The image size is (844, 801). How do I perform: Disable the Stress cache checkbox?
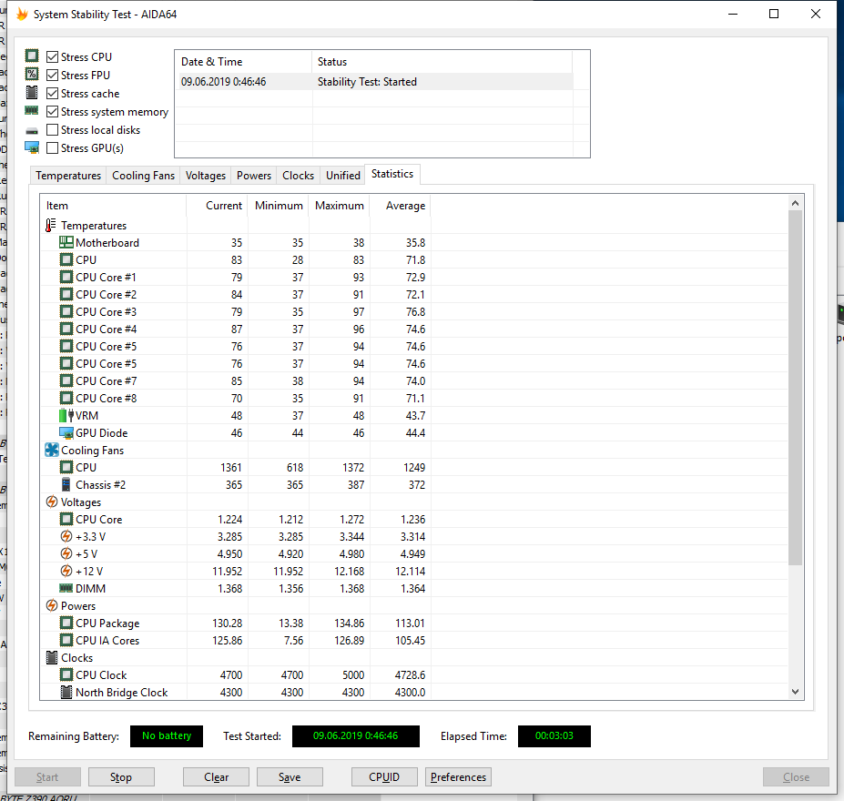point(52,93)
